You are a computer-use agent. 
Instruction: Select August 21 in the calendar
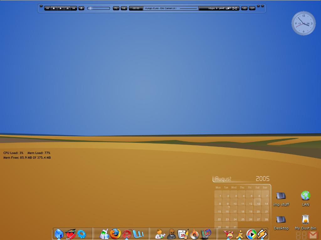click(265, 210)
